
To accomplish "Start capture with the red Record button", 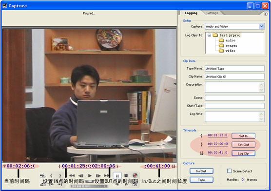I will pyautogui.click(x=135, y=175).
